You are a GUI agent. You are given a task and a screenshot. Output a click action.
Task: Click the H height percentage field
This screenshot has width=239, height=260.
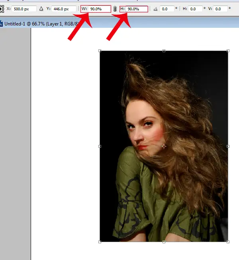137,9
